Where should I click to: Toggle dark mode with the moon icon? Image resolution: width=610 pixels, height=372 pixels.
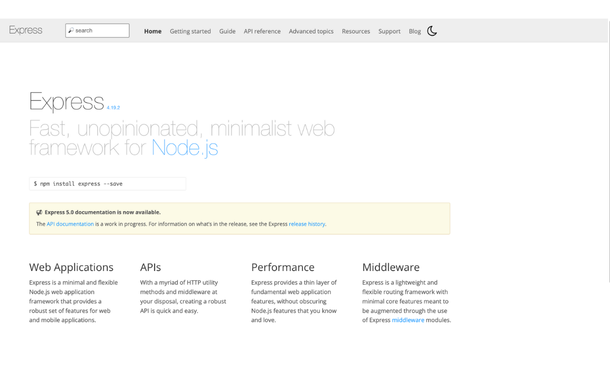click(x=432, y=31)
